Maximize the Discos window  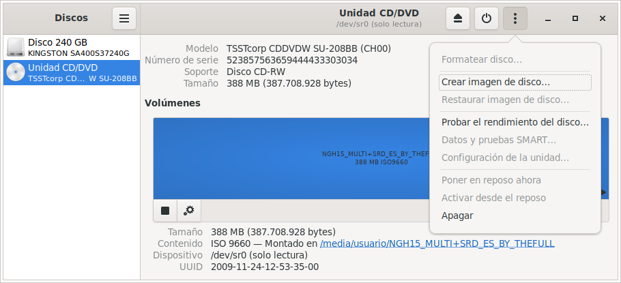pyautogui.click(x=575, y=18)
